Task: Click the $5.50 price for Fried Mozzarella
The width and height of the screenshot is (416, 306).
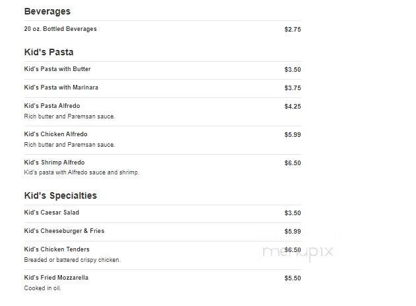Action: [292, 278]
